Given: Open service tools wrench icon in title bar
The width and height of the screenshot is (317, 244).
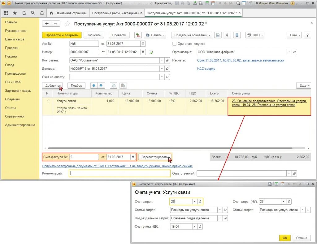Looking at the screenshot, I should tap(250, 3).
